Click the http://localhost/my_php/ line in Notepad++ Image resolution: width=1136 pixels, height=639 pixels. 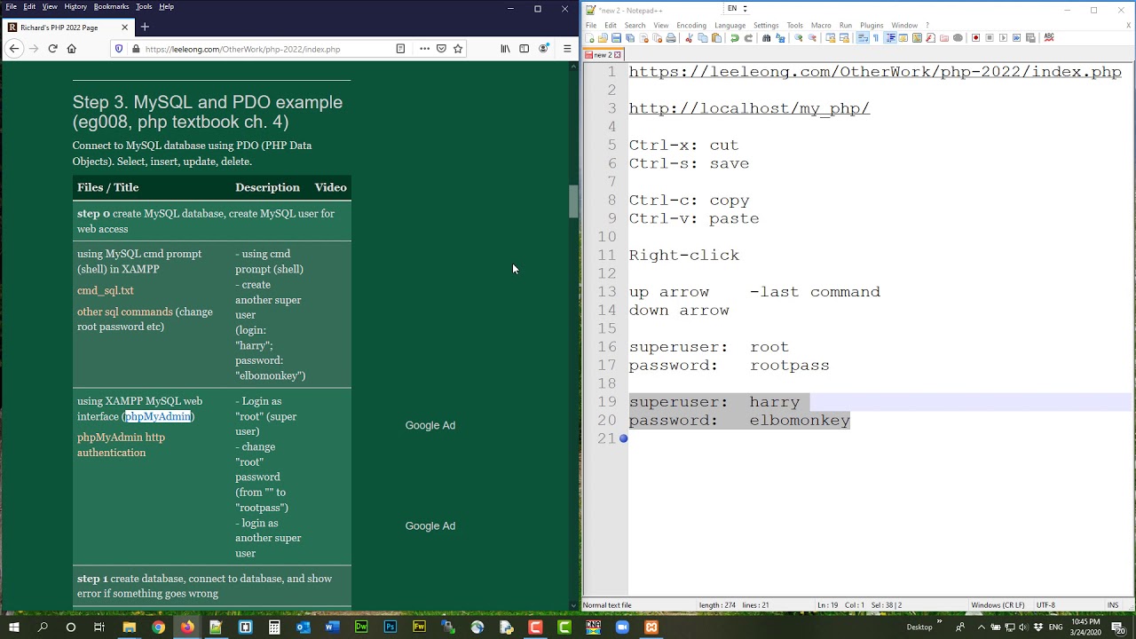pyautogui.click(x=749, y=108)
